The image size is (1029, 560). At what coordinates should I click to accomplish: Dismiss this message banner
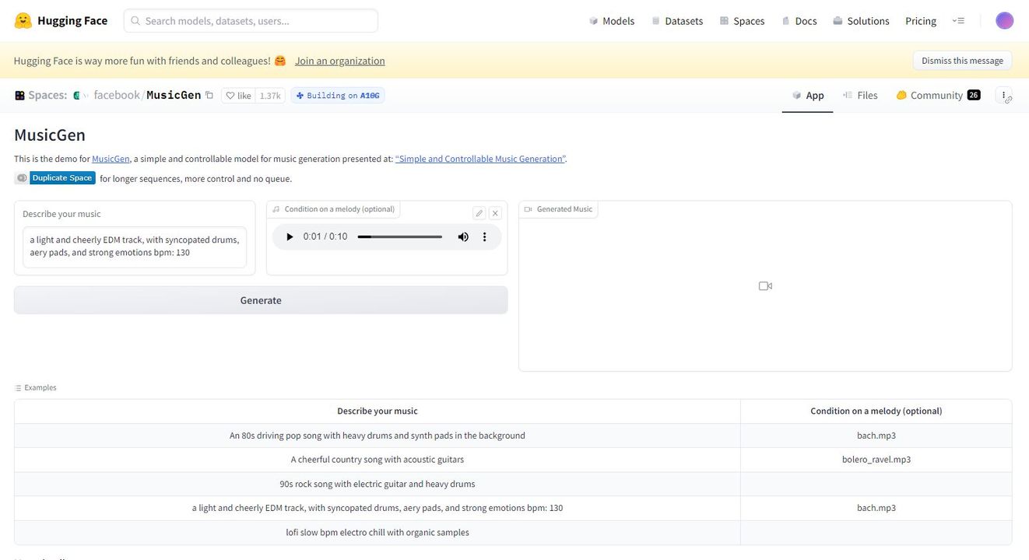coord(962,61)
